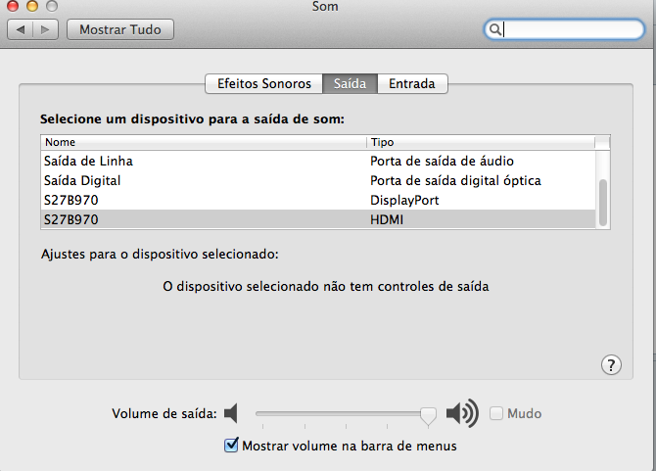Viewport: 656px width, 471px height.
Task: Click the magnifying glass search icon
Action: click(x=496, y=29)
